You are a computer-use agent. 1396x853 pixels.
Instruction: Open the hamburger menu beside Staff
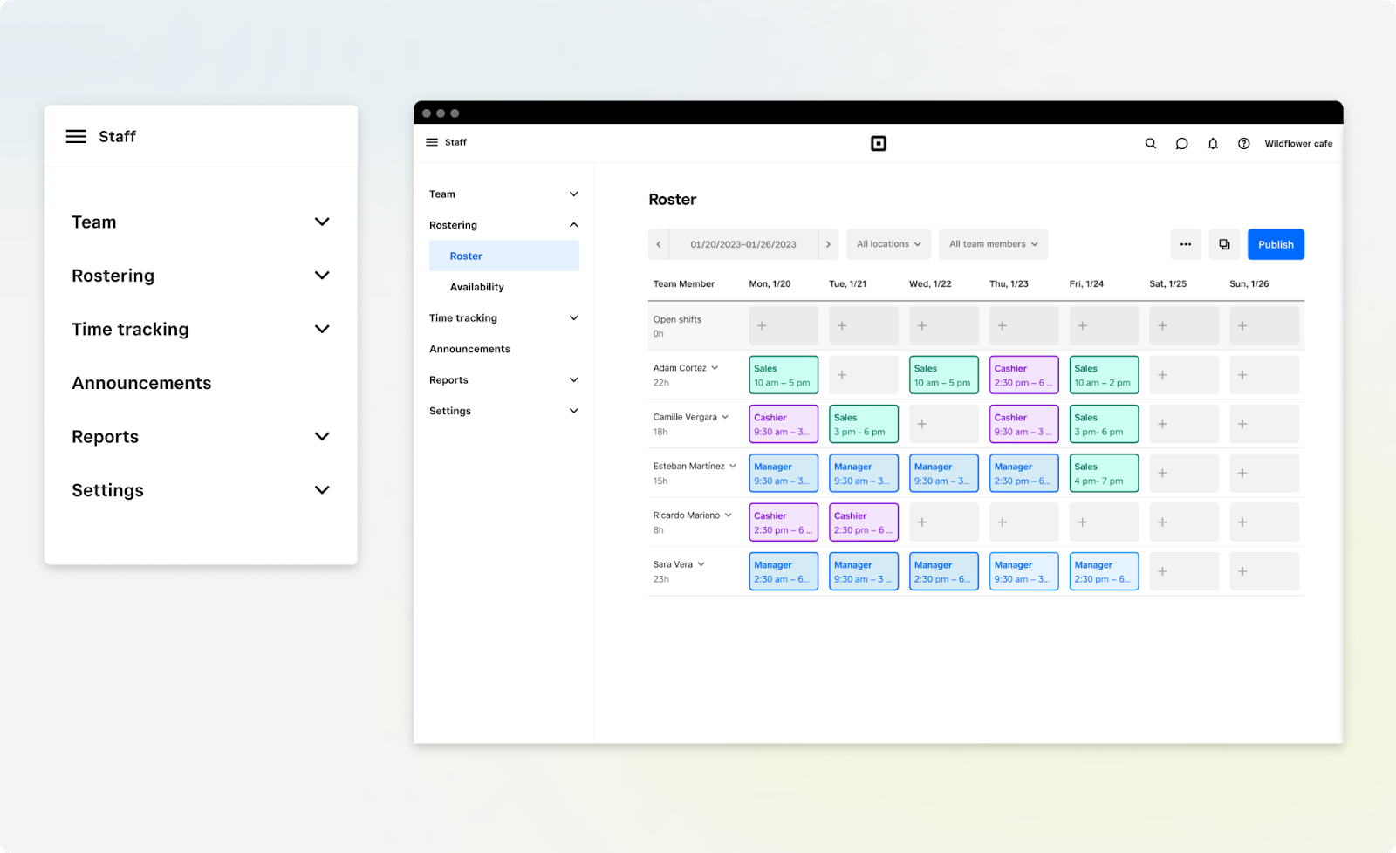432,142
